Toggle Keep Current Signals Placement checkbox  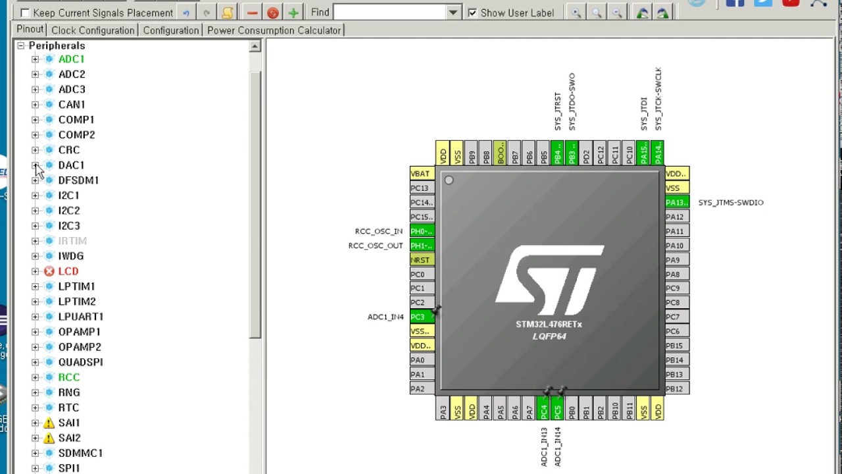[25, 13]
